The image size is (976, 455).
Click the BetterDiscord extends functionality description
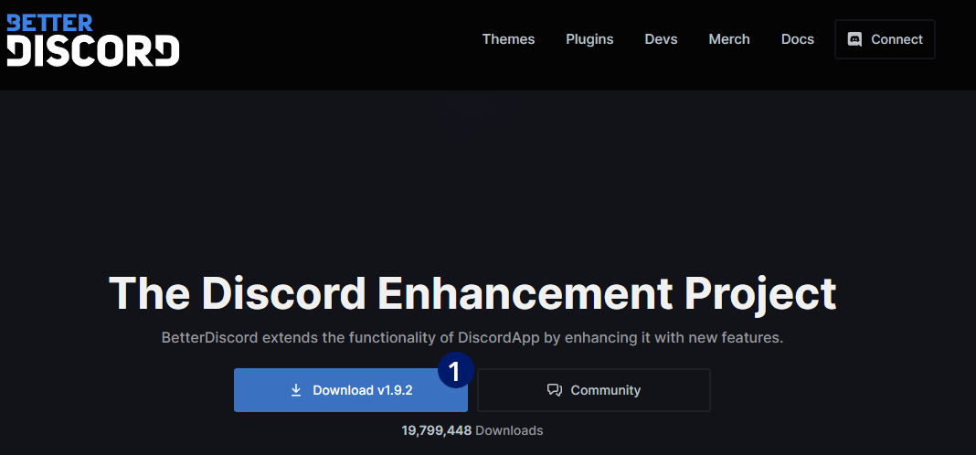pos(472,338)
